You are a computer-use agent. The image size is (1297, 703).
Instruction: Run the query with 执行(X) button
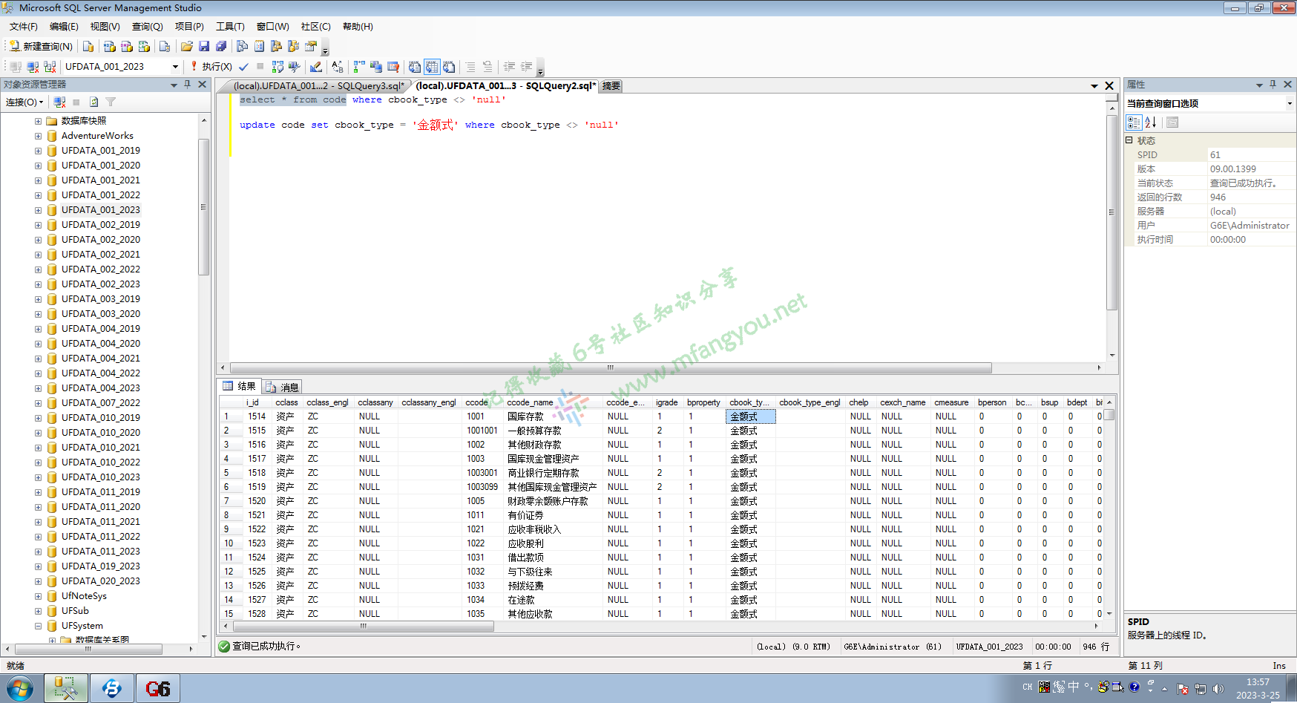(211, 66)
